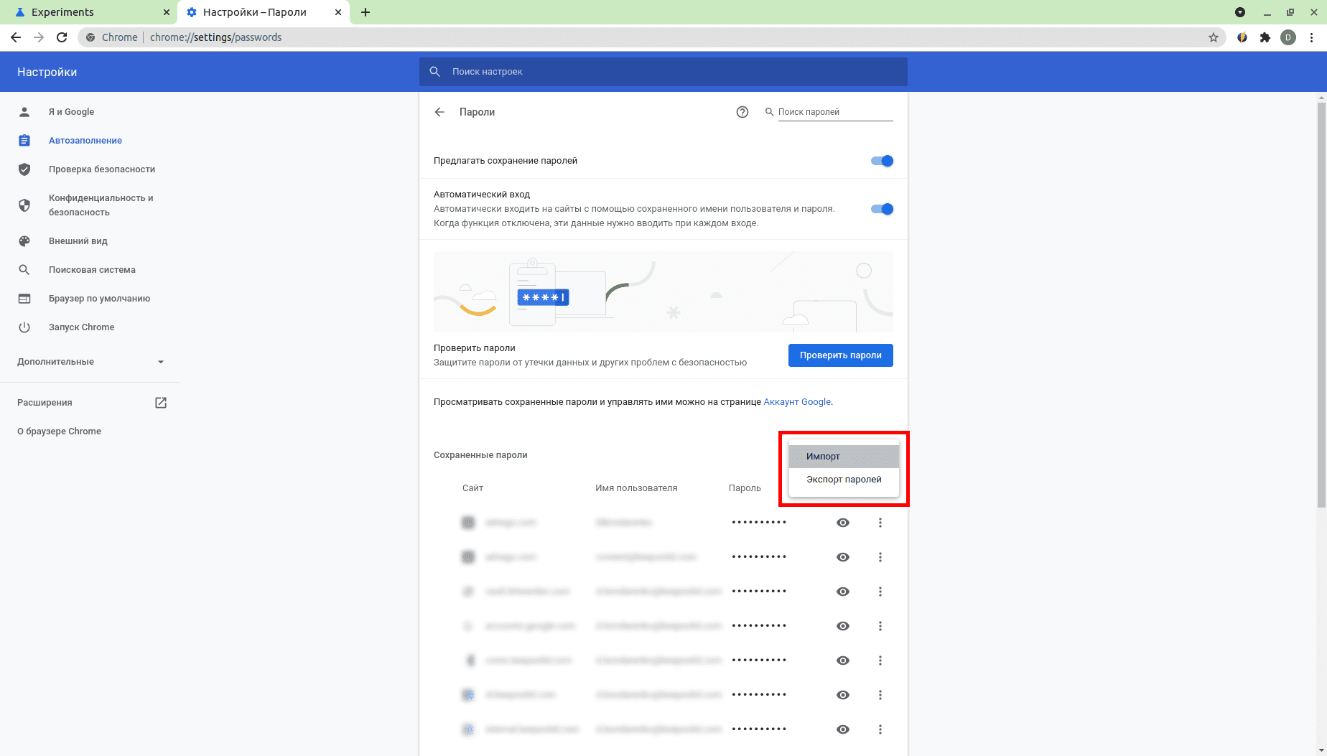
Task: Click the profile avatar in the toolbar
Action: pyautogui.click(x=1288, y=37)
